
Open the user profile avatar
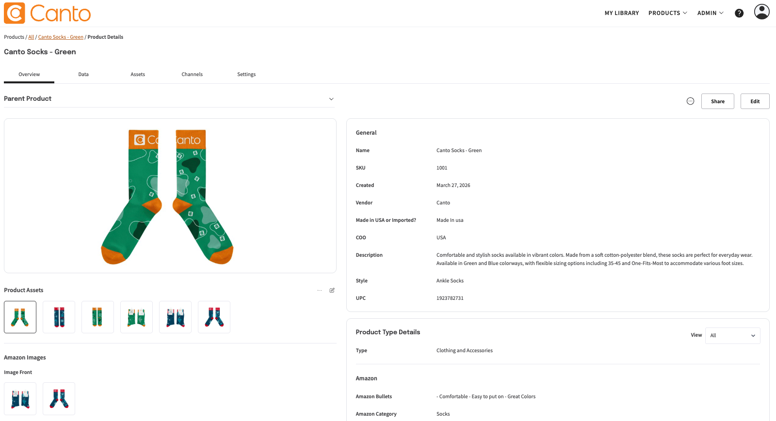[762, 12]
